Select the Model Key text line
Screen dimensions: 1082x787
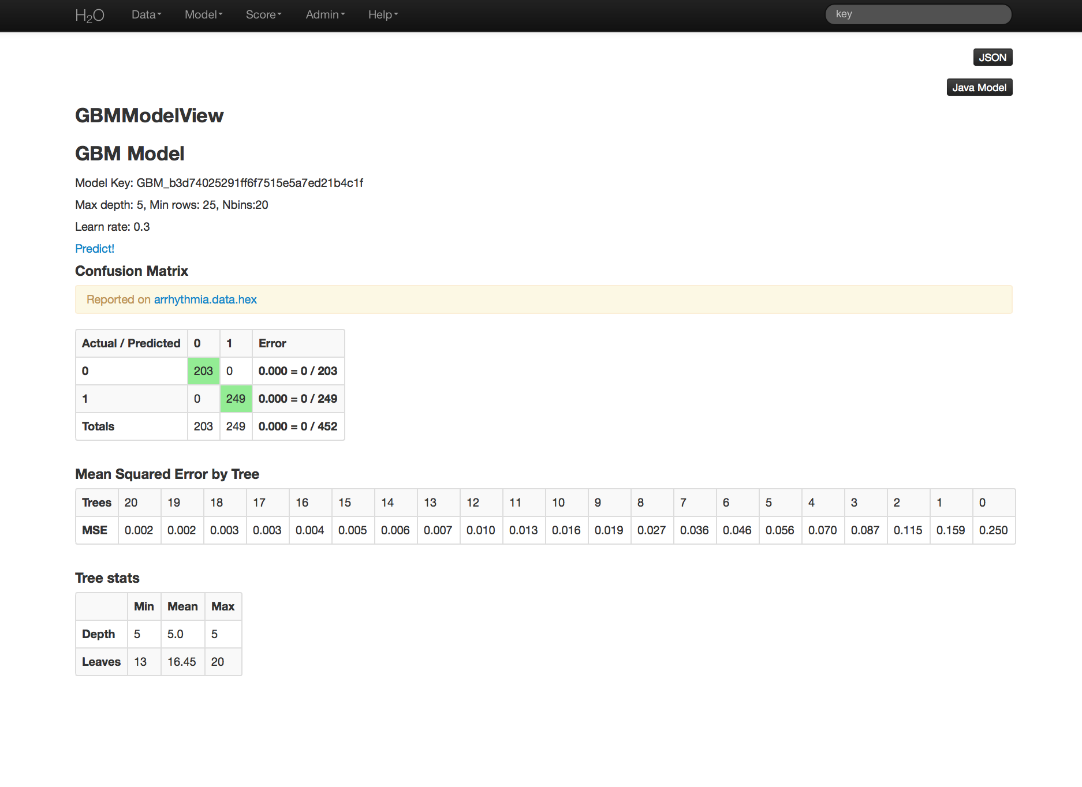(219, 183)
